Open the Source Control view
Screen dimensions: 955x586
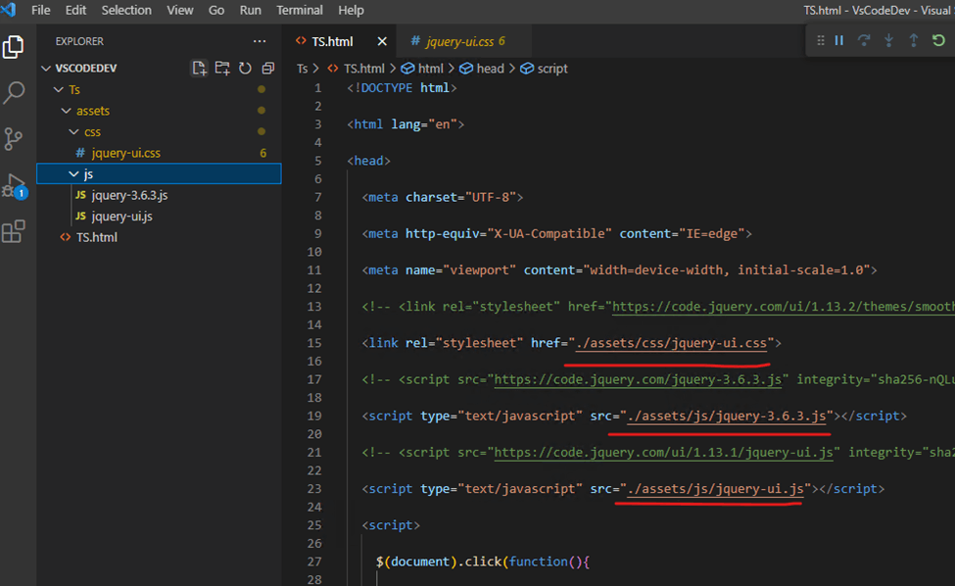[x=14, y=139]
